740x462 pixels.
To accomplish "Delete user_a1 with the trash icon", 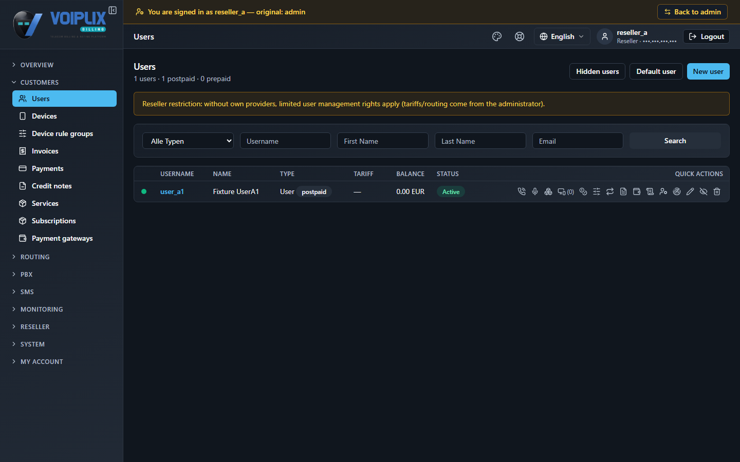I will coord(717,191).
